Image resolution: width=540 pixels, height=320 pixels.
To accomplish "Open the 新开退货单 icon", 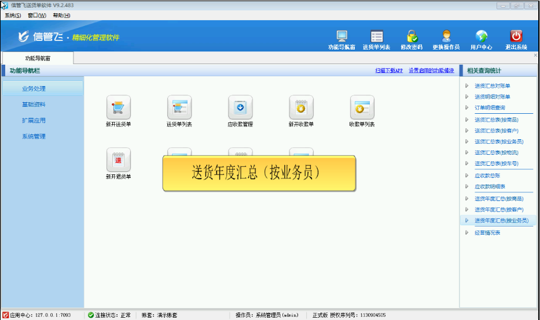I will click(118, 160).
